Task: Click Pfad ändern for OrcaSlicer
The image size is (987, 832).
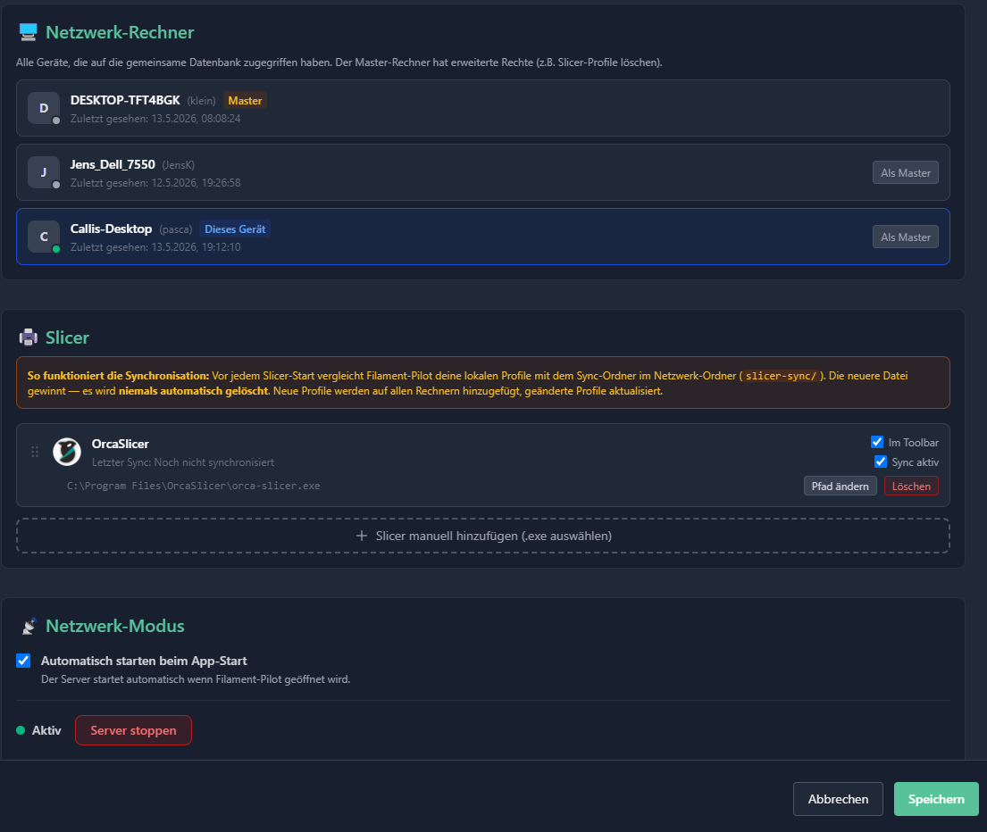Action: (x=840, y=487)
